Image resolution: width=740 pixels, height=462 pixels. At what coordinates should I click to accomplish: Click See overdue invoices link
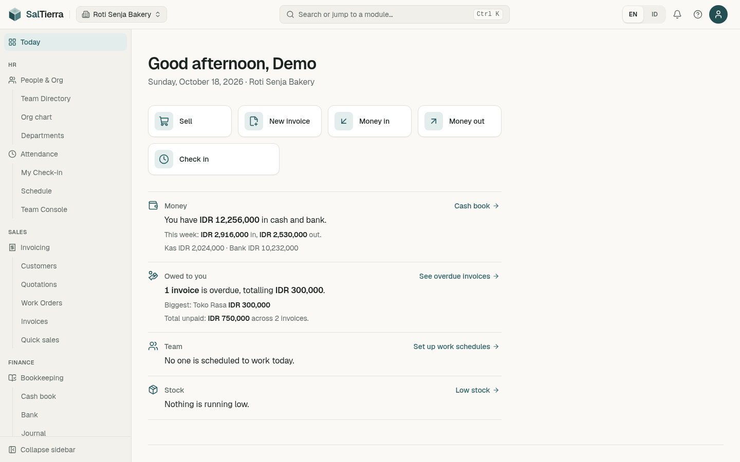[x=459, y=276]
